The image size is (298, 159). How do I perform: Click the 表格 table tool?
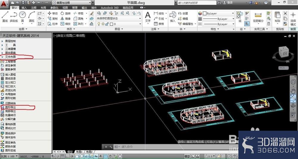click(x=159, y=24)
